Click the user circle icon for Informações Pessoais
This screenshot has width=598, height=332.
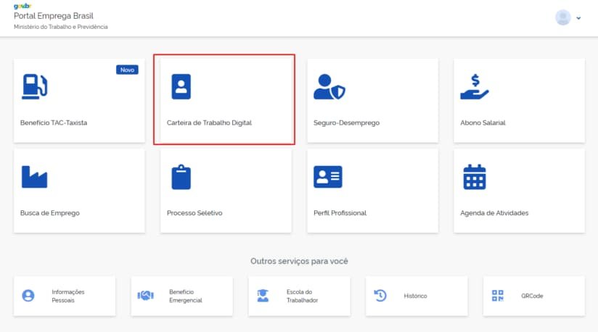[x=28, y=296]
